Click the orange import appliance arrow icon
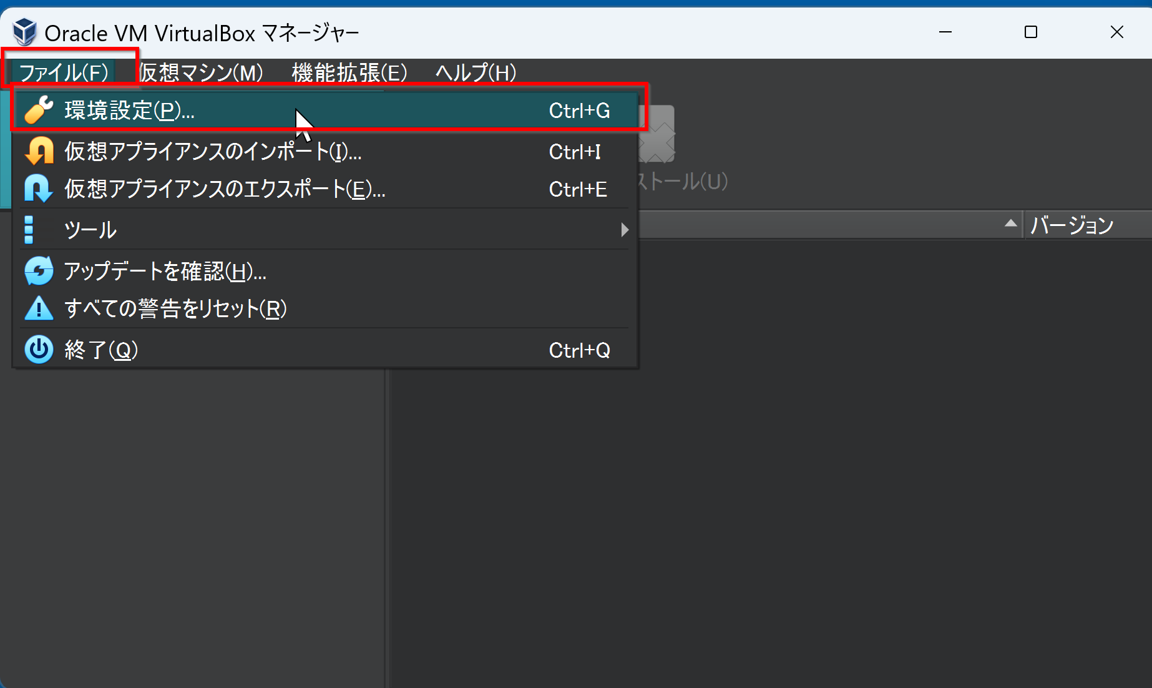The image size is (1152, 688). [39, 151]
